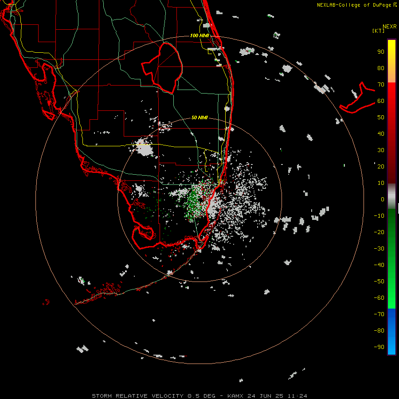Pick the blue bottom segment of color bar
The width and height of the screenshot is (399, 399).
[391, 332]
